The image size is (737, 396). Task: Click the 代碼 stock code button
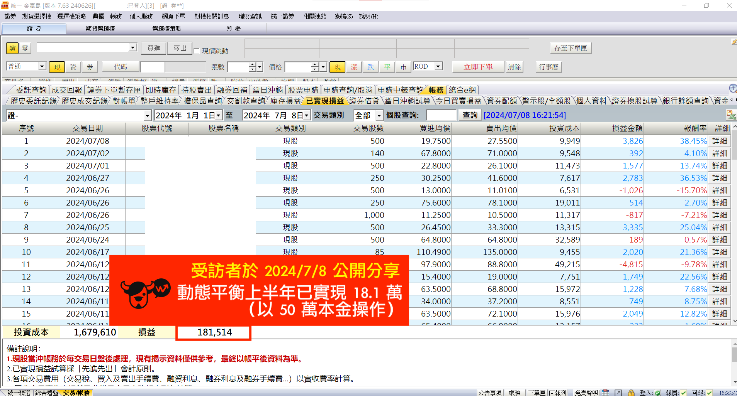tap(121, 67)
